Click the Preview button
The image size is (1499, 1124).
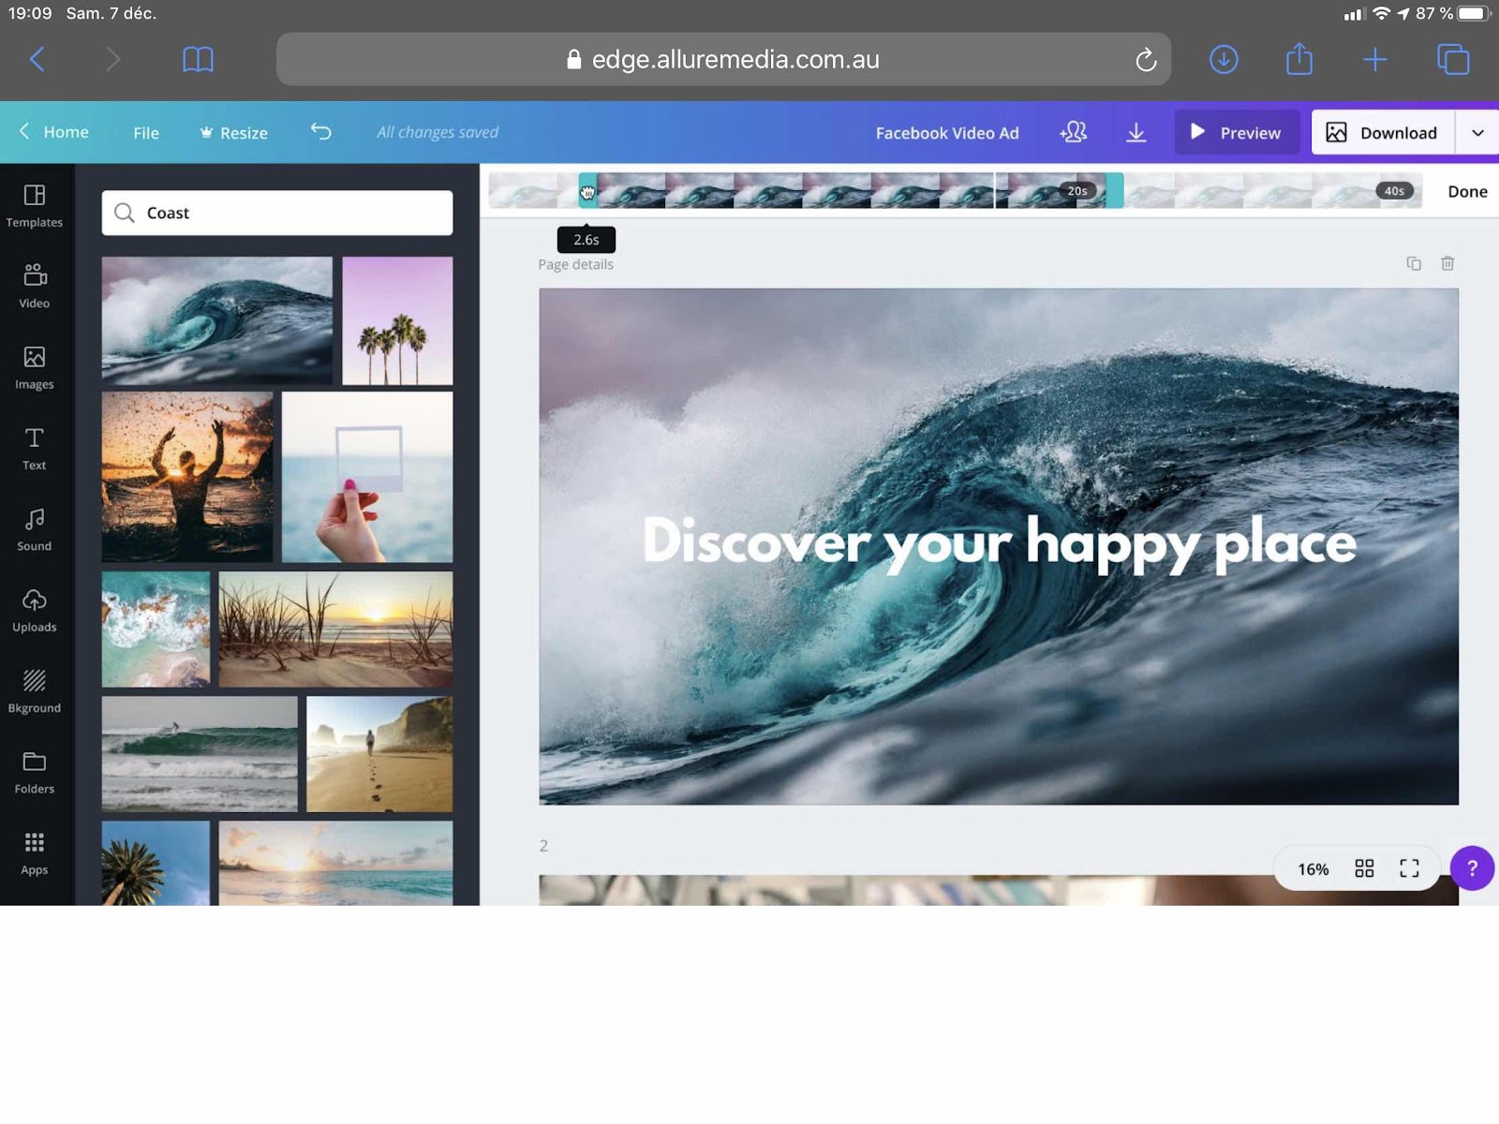1237,132
